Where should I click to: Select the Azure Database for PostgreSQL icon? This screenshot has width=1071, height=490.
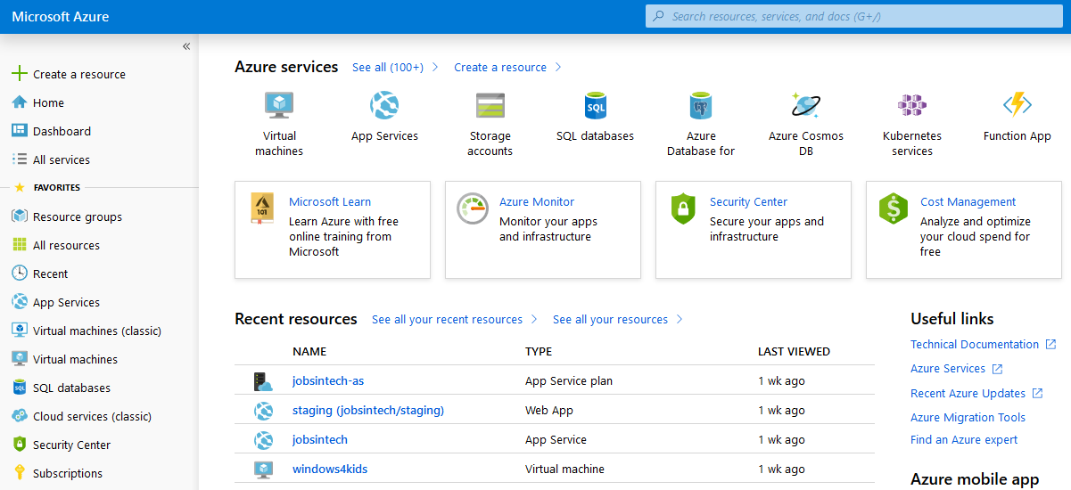pyautogui.click(x=701, y=105)
